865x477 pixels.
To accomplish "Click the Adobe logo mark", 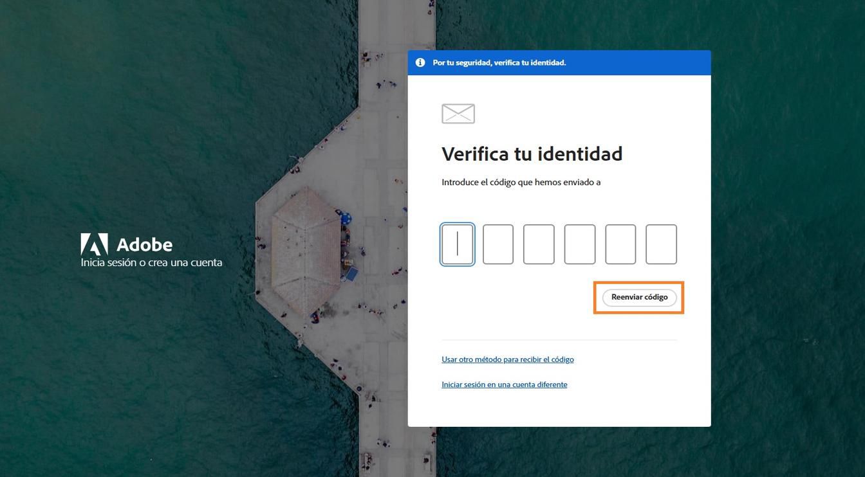I will [94, 244].
